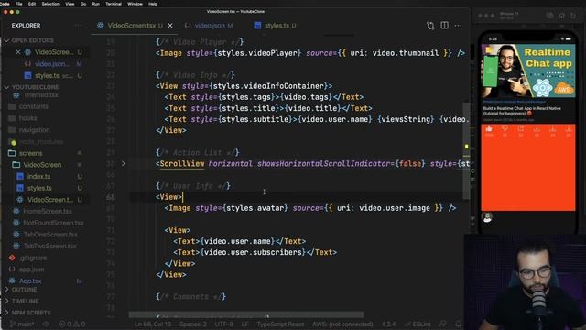Expand the node_modules folder
The image size is (586, 330).
click(41, 142)
